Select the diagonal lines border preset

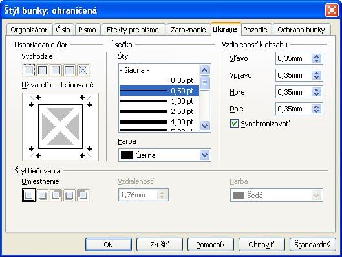pos(83,71)
